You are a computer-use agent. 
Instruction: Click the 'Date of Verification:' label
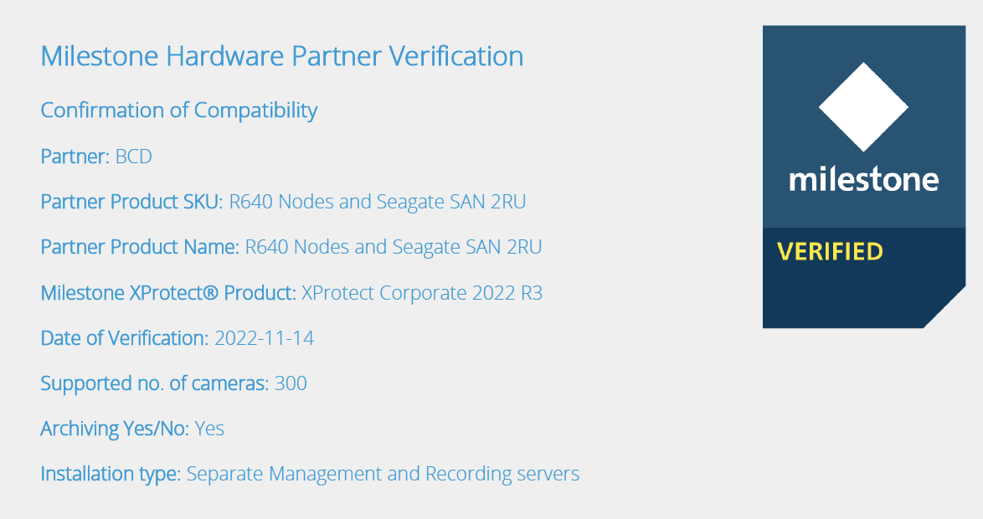pyautogui.click(x=125, y=338)
